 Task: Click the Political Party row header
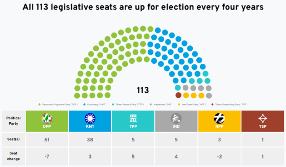pyautogui.click(x=13, y=121)
